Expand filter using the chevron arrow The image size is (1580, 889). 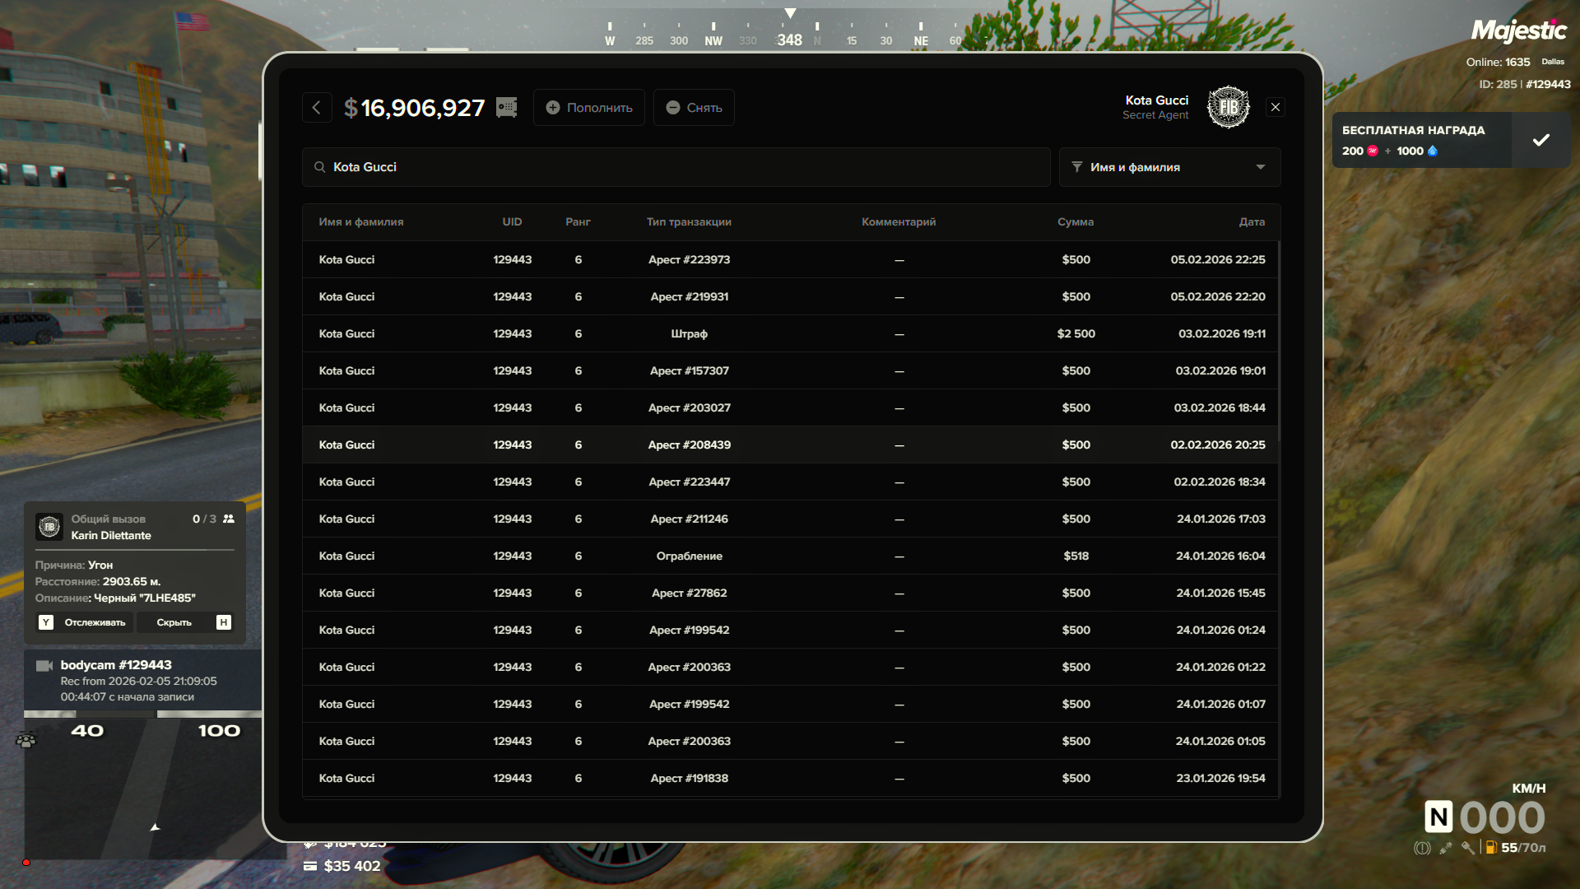click(1260, 167)
